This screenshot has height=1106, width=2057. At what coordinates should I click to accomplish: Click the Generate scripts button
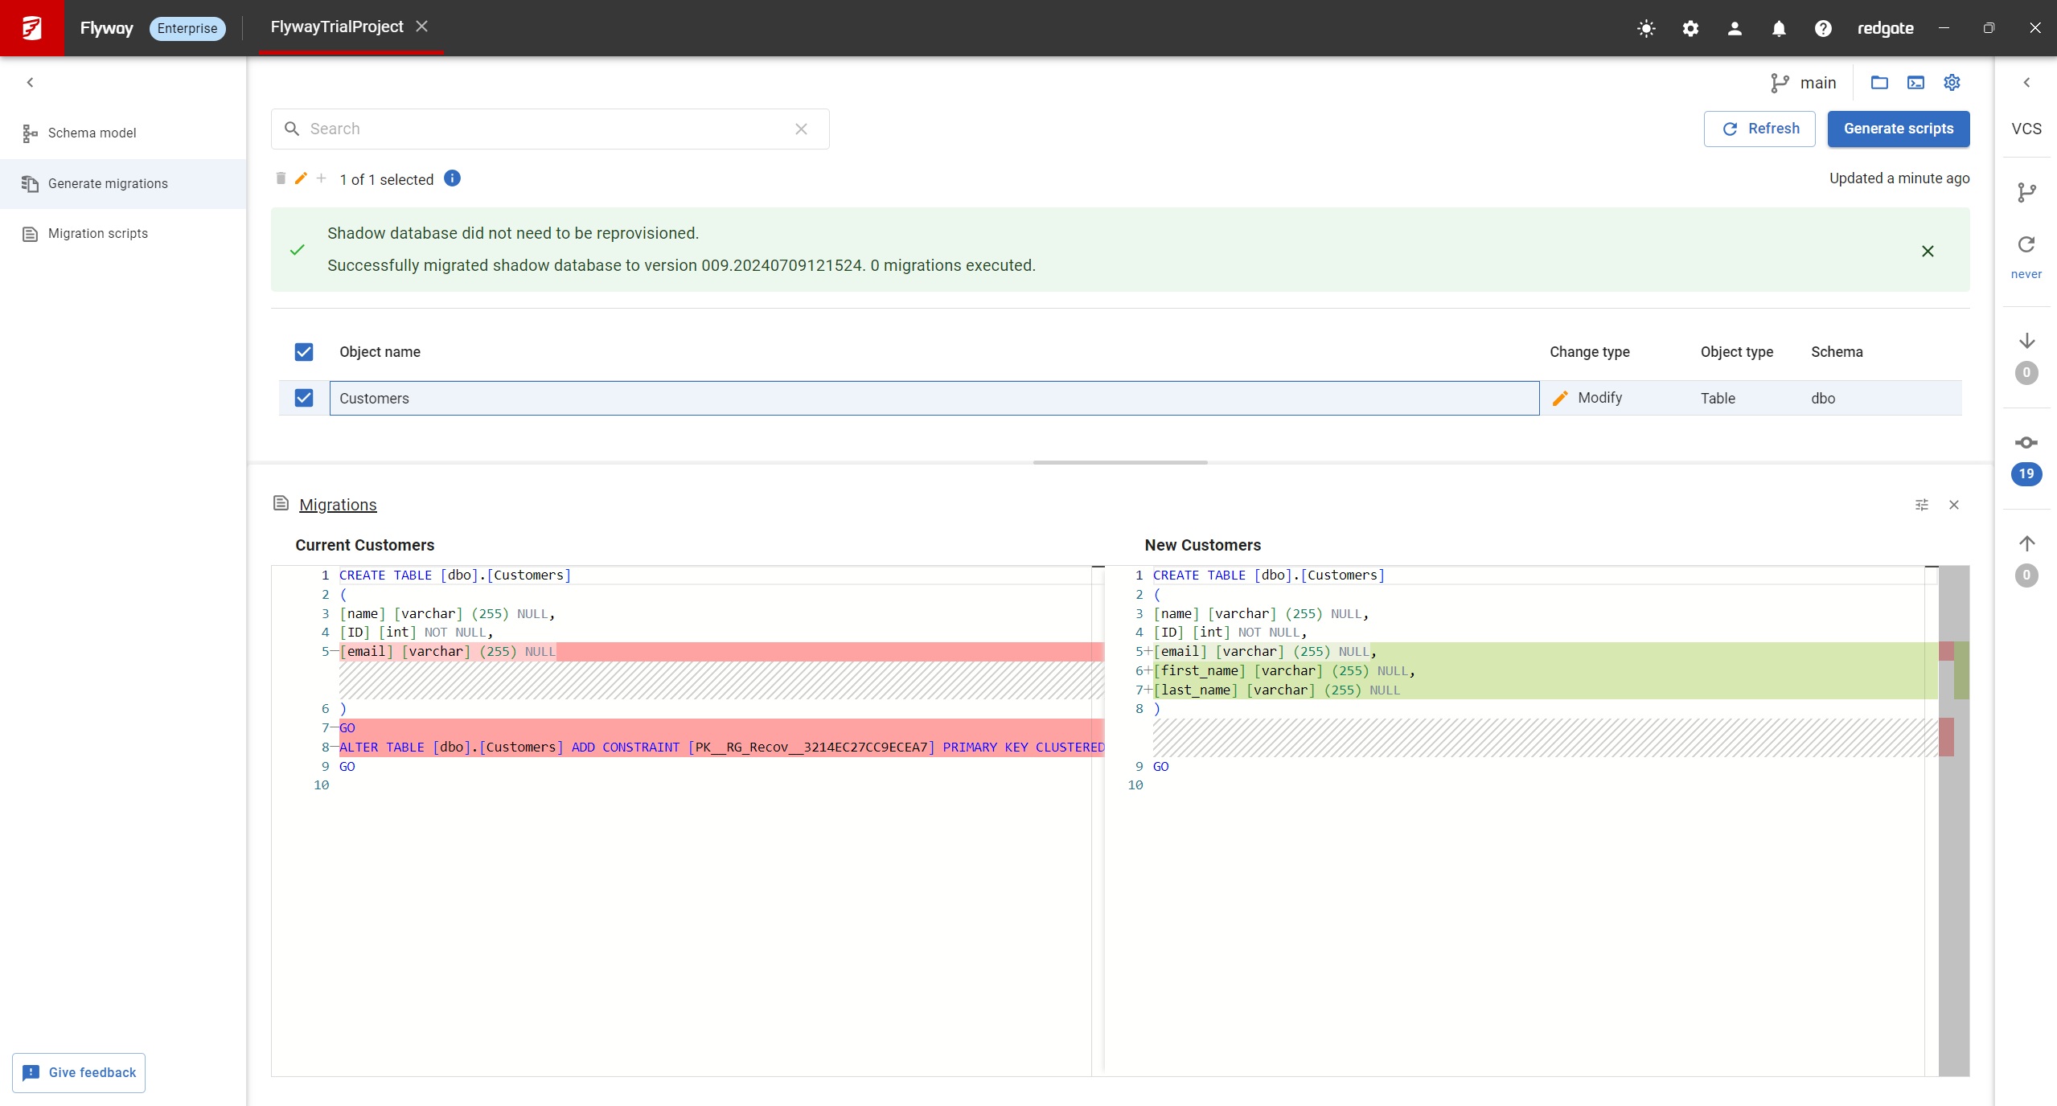(1898, 129)
